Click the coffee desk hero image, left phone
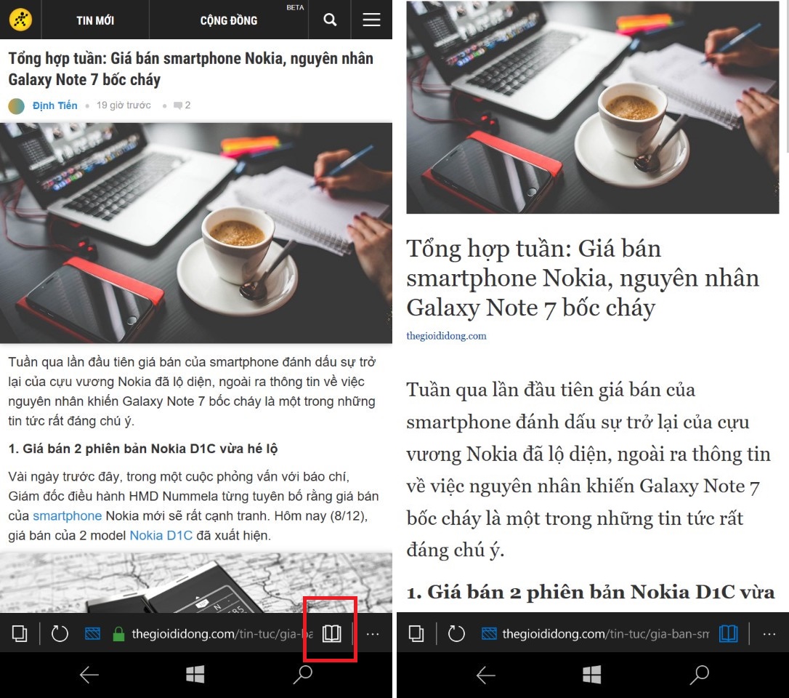The width and height of the screenshot is (789, 698). (195, 233)
